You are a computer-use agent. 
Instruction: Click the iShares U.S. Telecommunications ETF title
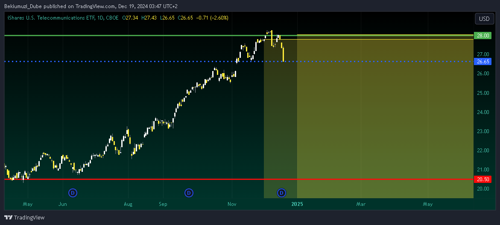51,18
